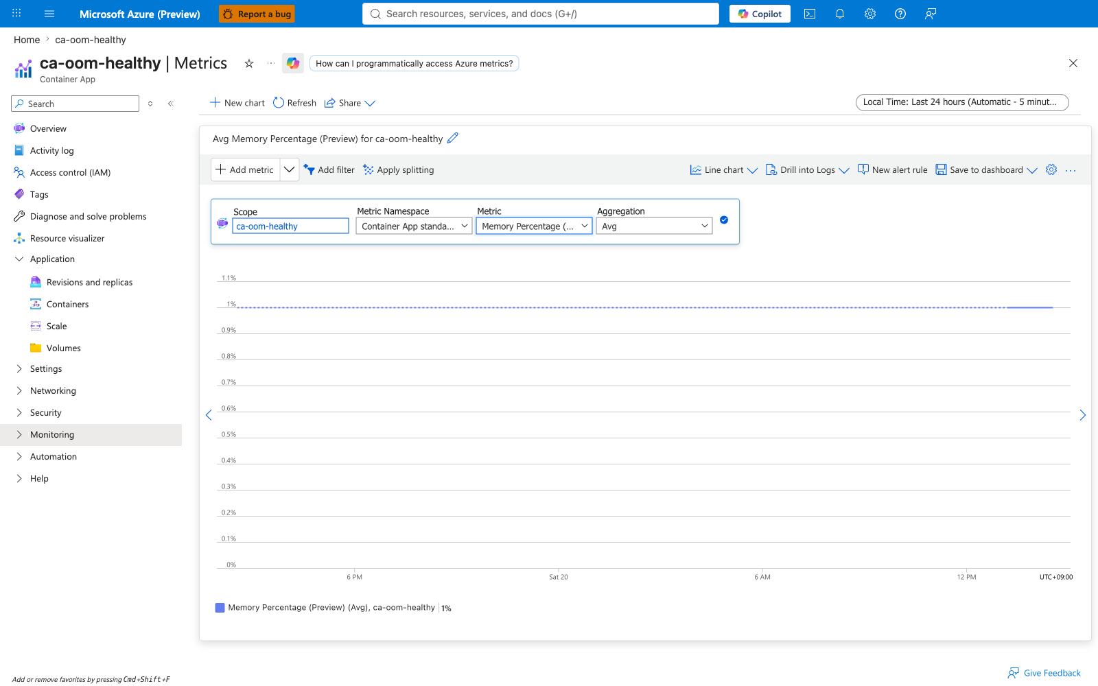Viewport: 1098px width, 686px height.
Task: Click the Give Feedback link
Action: point(1044,673)
